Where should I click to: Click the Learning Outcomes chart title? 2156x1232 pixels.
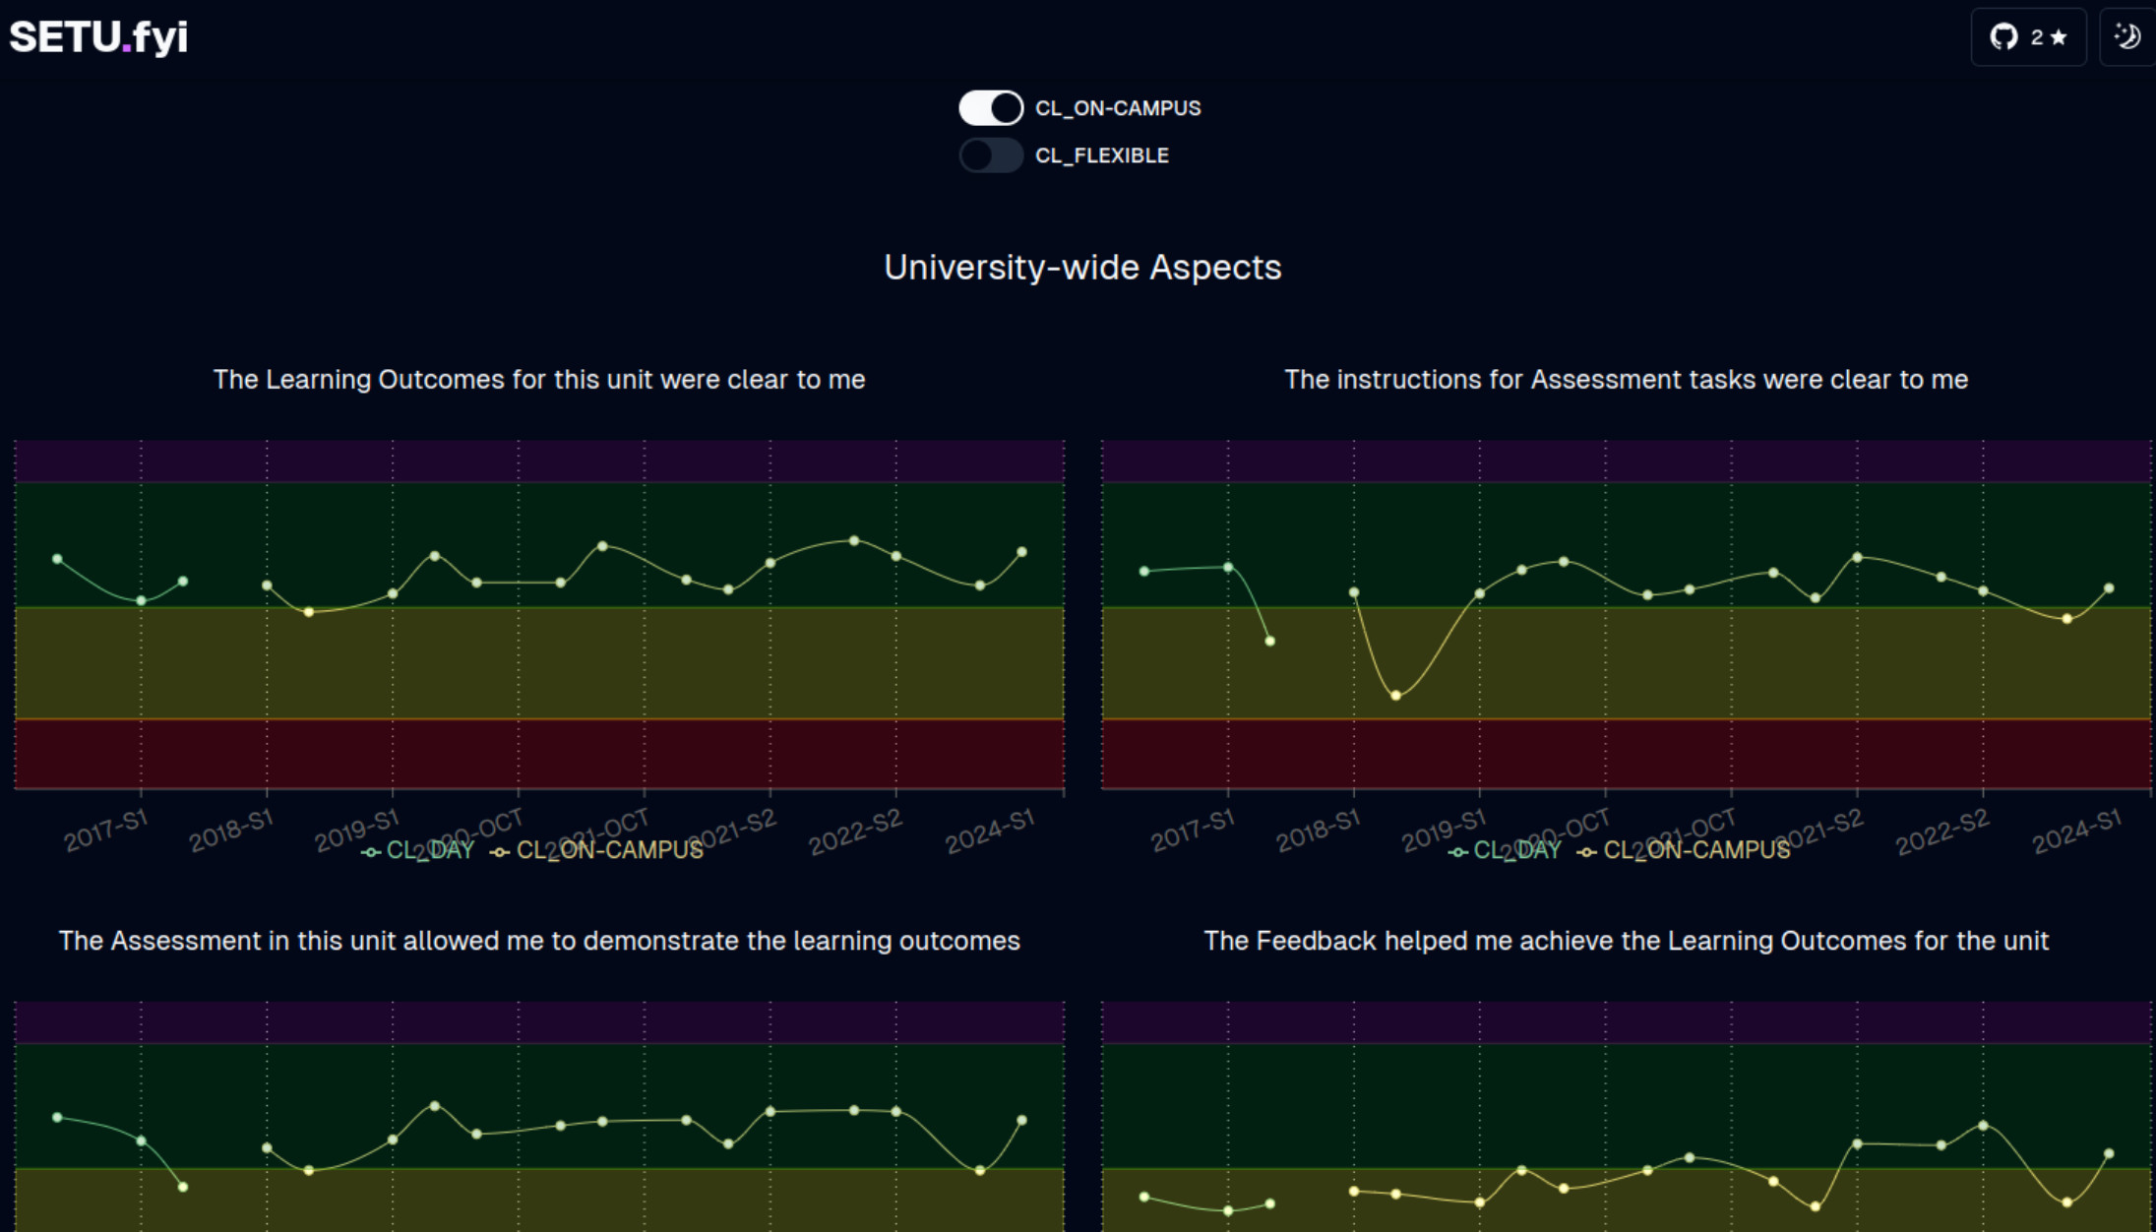[x=539, y=380]
